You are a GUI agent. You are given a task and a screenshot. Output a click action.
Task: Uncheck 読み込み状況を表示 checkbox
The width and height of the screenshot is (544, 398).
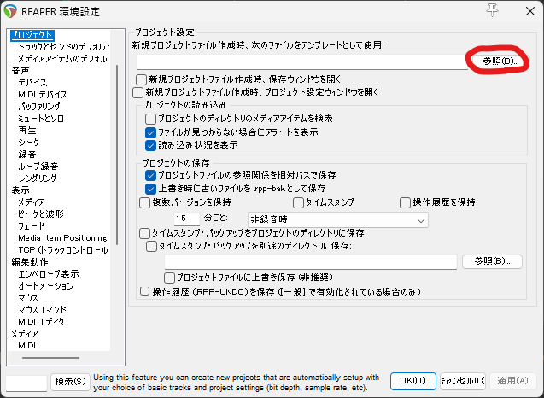coord(150,145)
